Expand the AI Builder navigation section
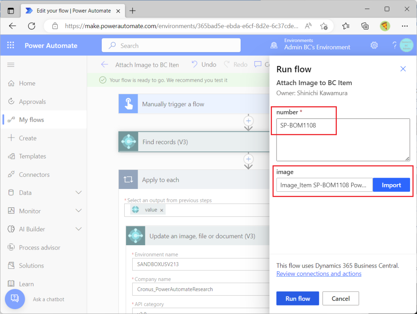Image resolution: width=417 pixels, height=314 pixels. (79, 229)
